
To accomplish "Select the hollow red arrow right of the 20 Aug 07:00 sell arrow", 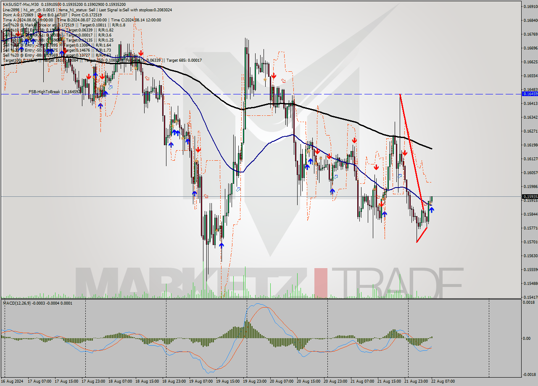I will tap(283, 81).
